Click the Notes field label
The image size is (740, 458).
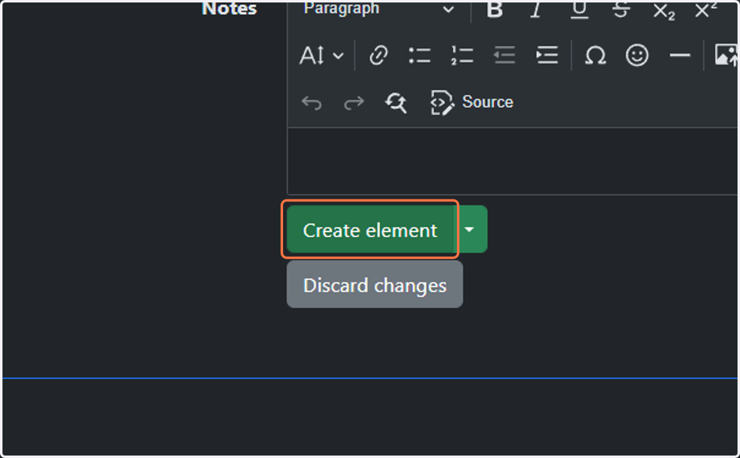click(229, 9)
